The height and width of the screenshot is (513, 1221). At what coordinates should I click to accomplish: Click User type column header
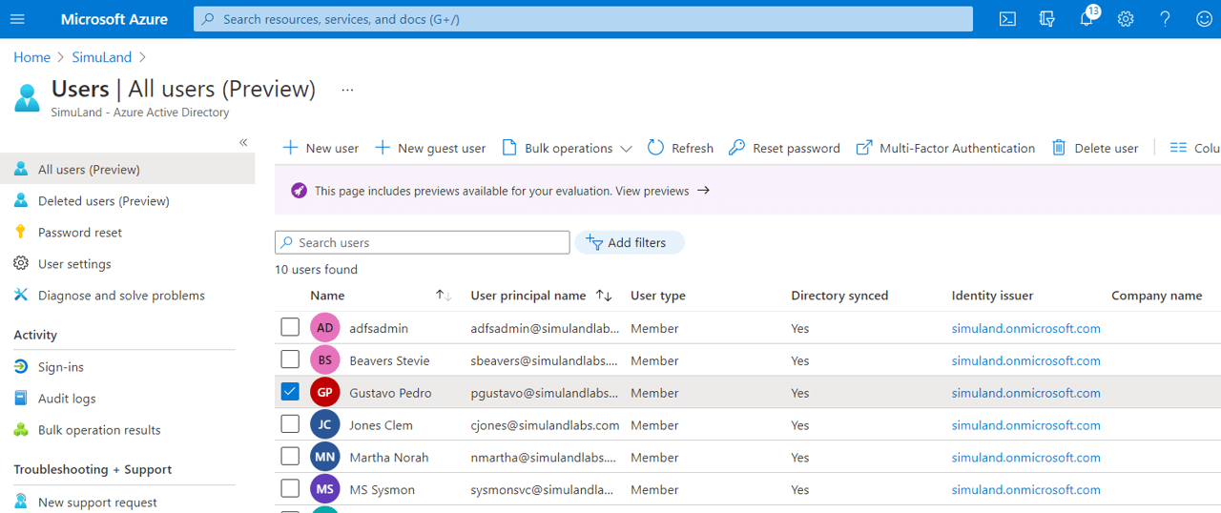coord(658,296)
